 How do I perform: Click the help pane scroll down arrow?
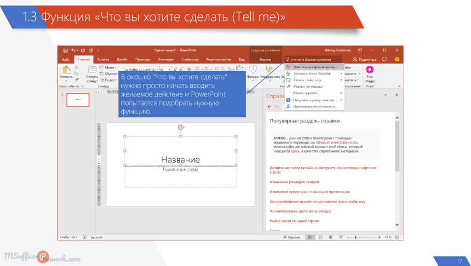pos(397,225)
